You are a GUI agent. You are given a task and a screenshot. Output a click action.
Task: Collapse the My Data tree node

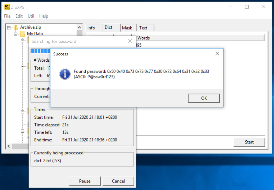(16, 34)
